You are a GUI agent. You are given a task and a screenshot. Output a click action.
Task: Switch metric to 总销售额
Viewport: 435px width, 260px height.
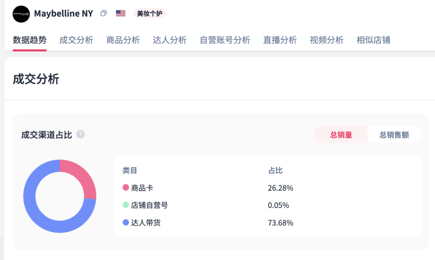394,135
